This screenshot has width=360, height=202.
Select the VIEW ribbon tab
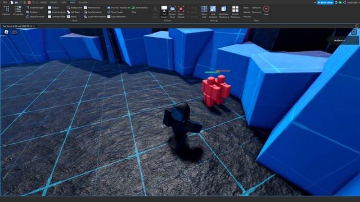pos(73,2)
